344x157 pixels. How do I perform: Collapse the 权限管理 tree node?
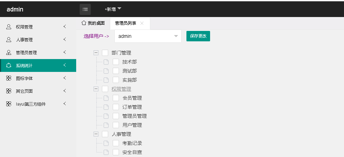(x=96, y=89)
